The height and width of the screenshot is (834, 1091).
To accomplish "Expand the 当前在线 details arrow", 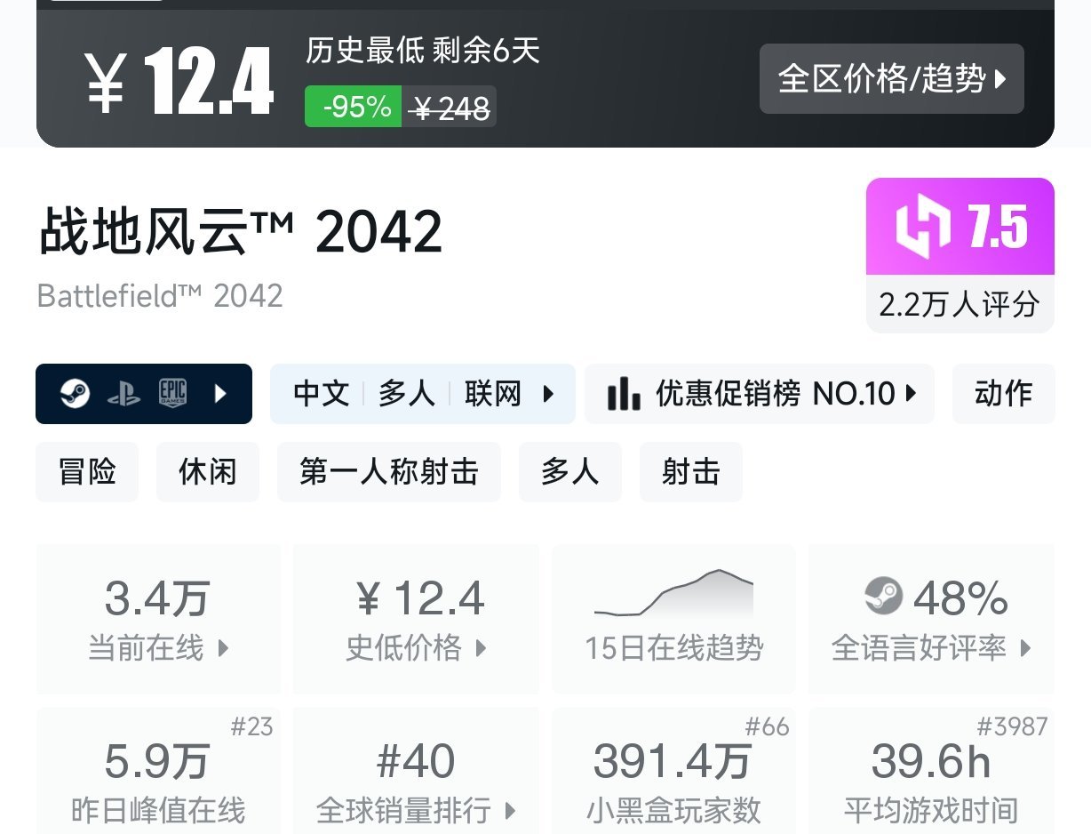I will point(223,648).
